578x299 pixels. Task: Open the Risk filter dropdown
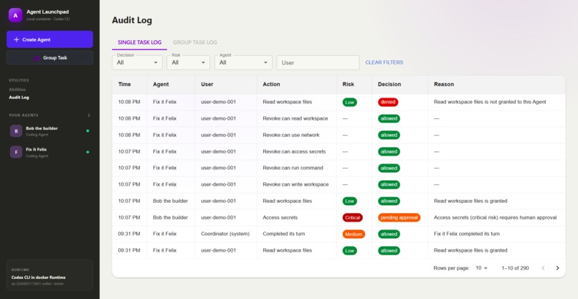click(x=189, y=62)
